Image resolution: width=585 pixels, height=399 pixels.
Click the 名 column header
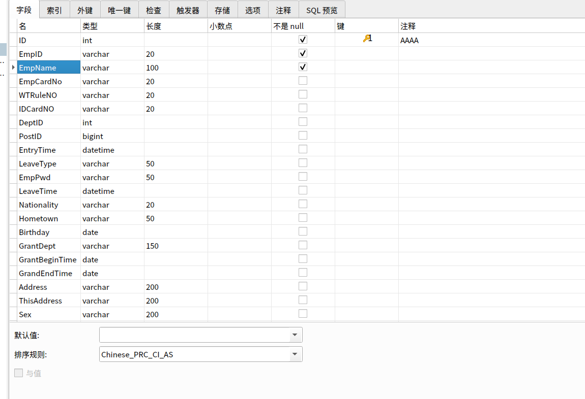[48, 26]
